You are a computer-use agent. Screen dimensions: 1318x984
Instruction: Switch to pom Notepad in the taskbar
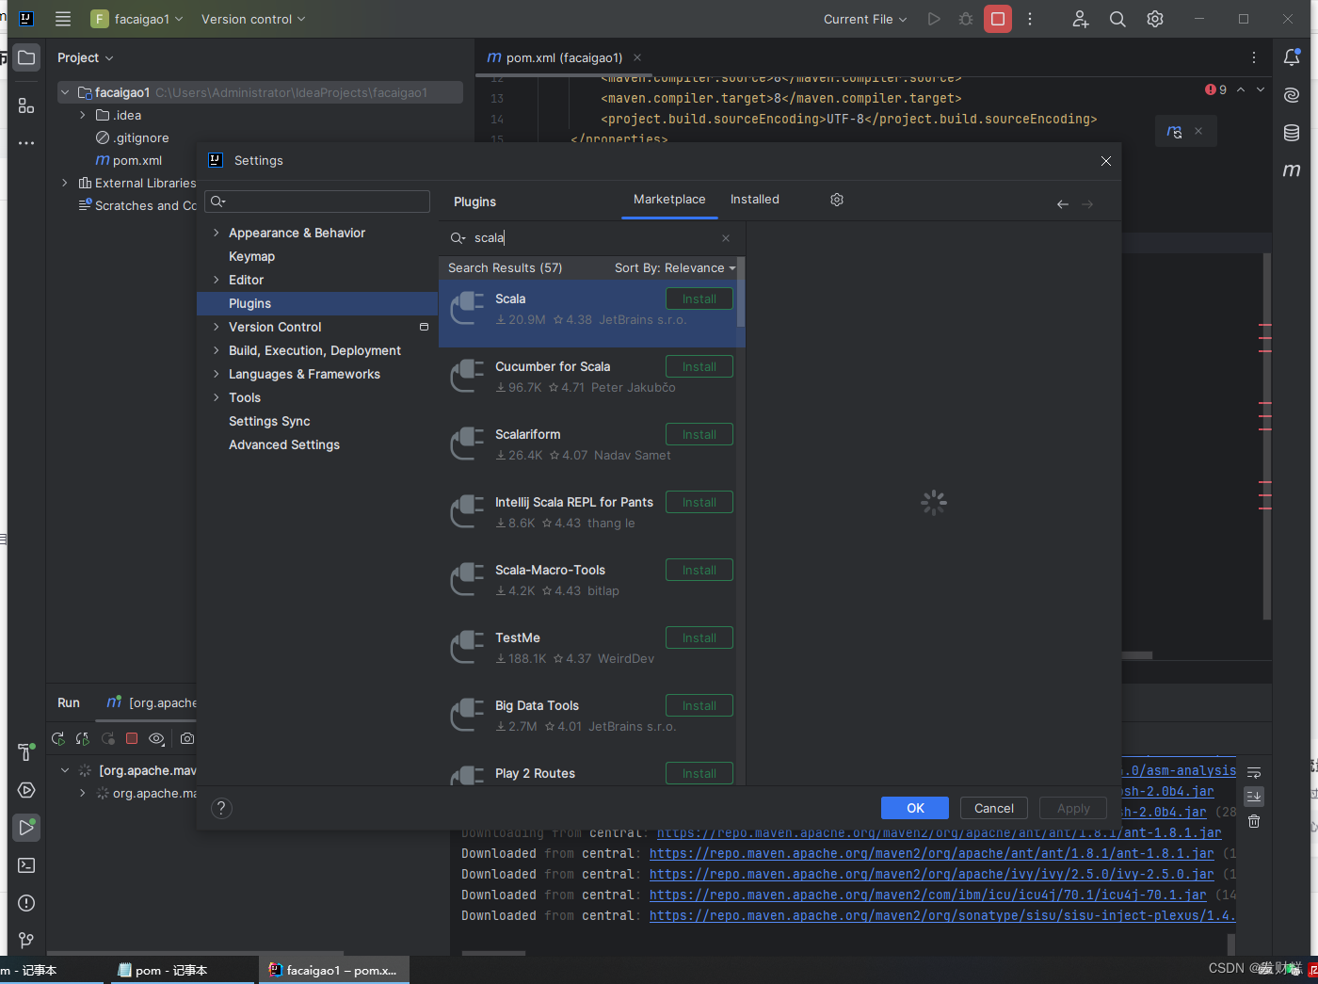click(183, 970)
